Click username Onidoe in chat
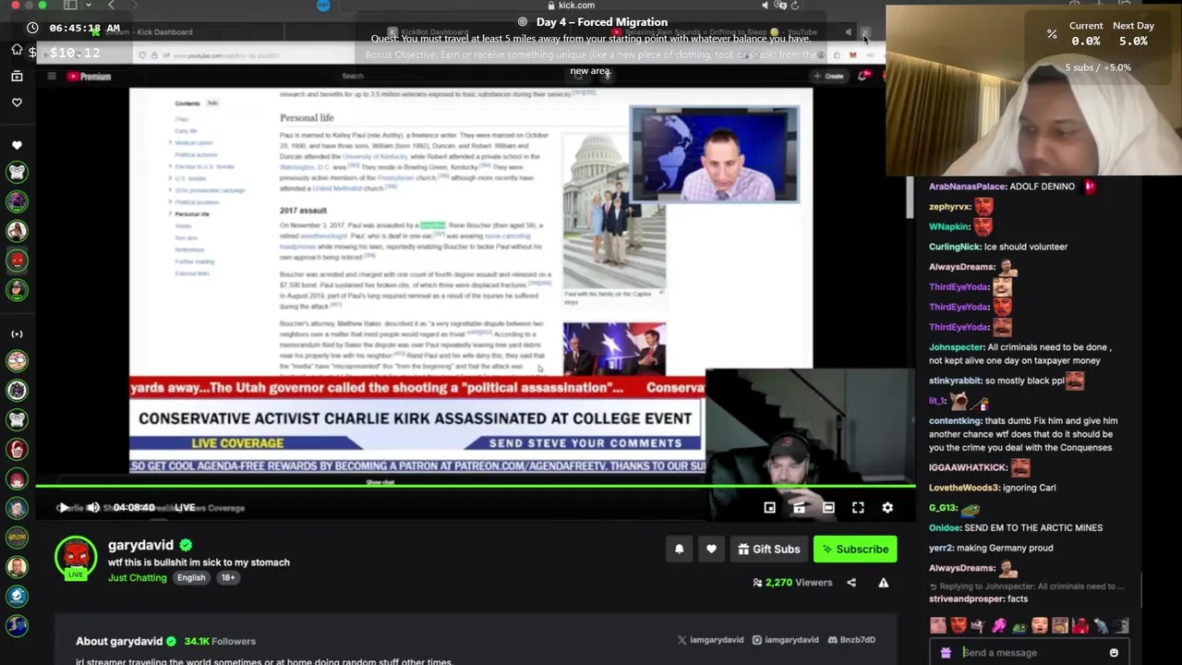Viewport: 1182px width, 665px height. point(945,527)
